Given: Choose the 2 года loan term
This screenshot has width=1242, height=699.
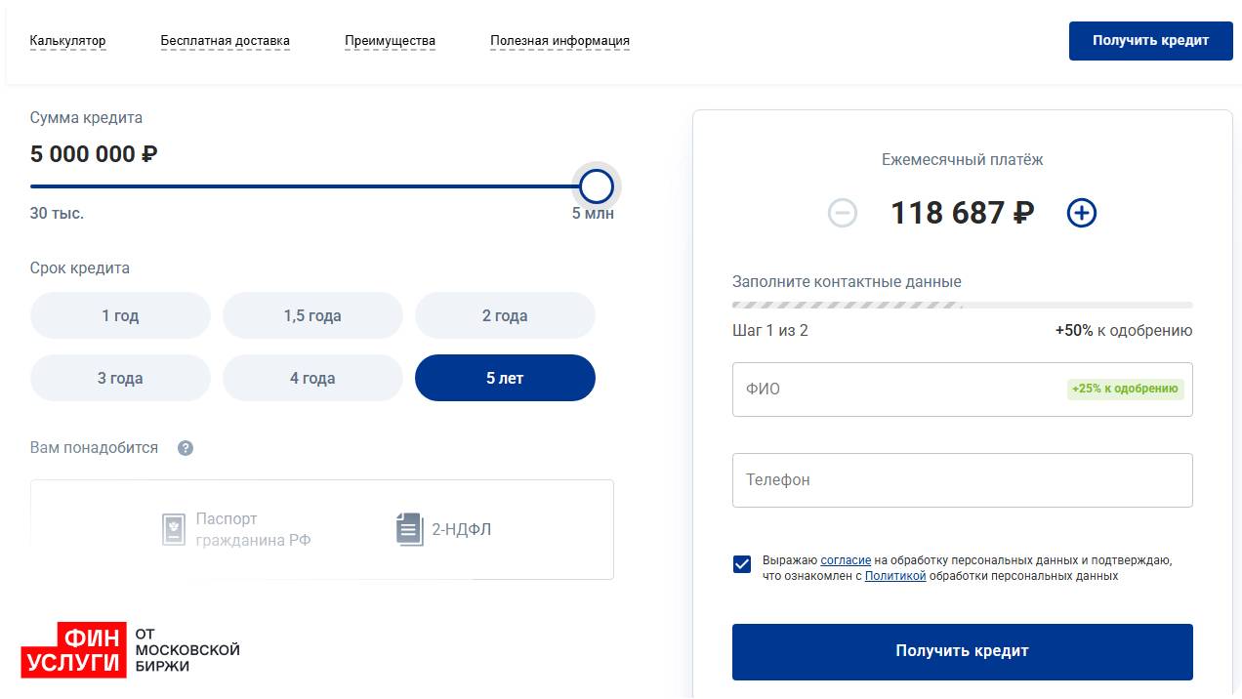Looking at the screenshot, I should coord(505,316).
